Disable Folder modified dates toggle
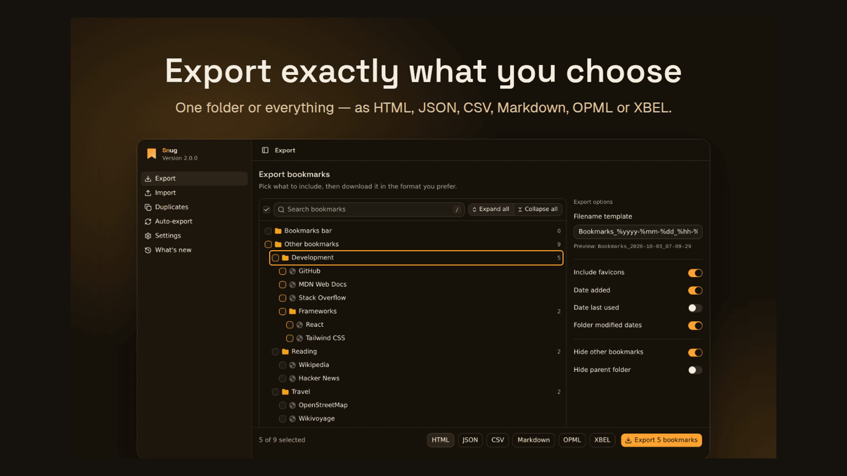The height and width of the screenshot is (476, 847). (x=695, y=326)
